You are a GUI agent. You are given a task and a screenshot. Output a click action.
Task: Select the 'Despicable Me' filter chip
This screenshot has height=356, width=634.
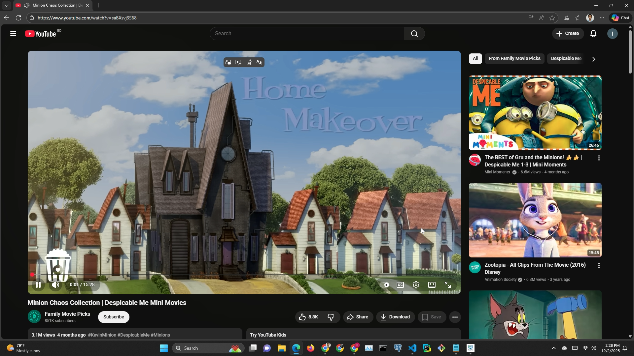(x=566, y=59)
